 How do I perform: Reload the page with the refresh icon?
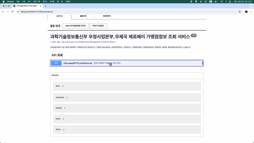[12, 12]
